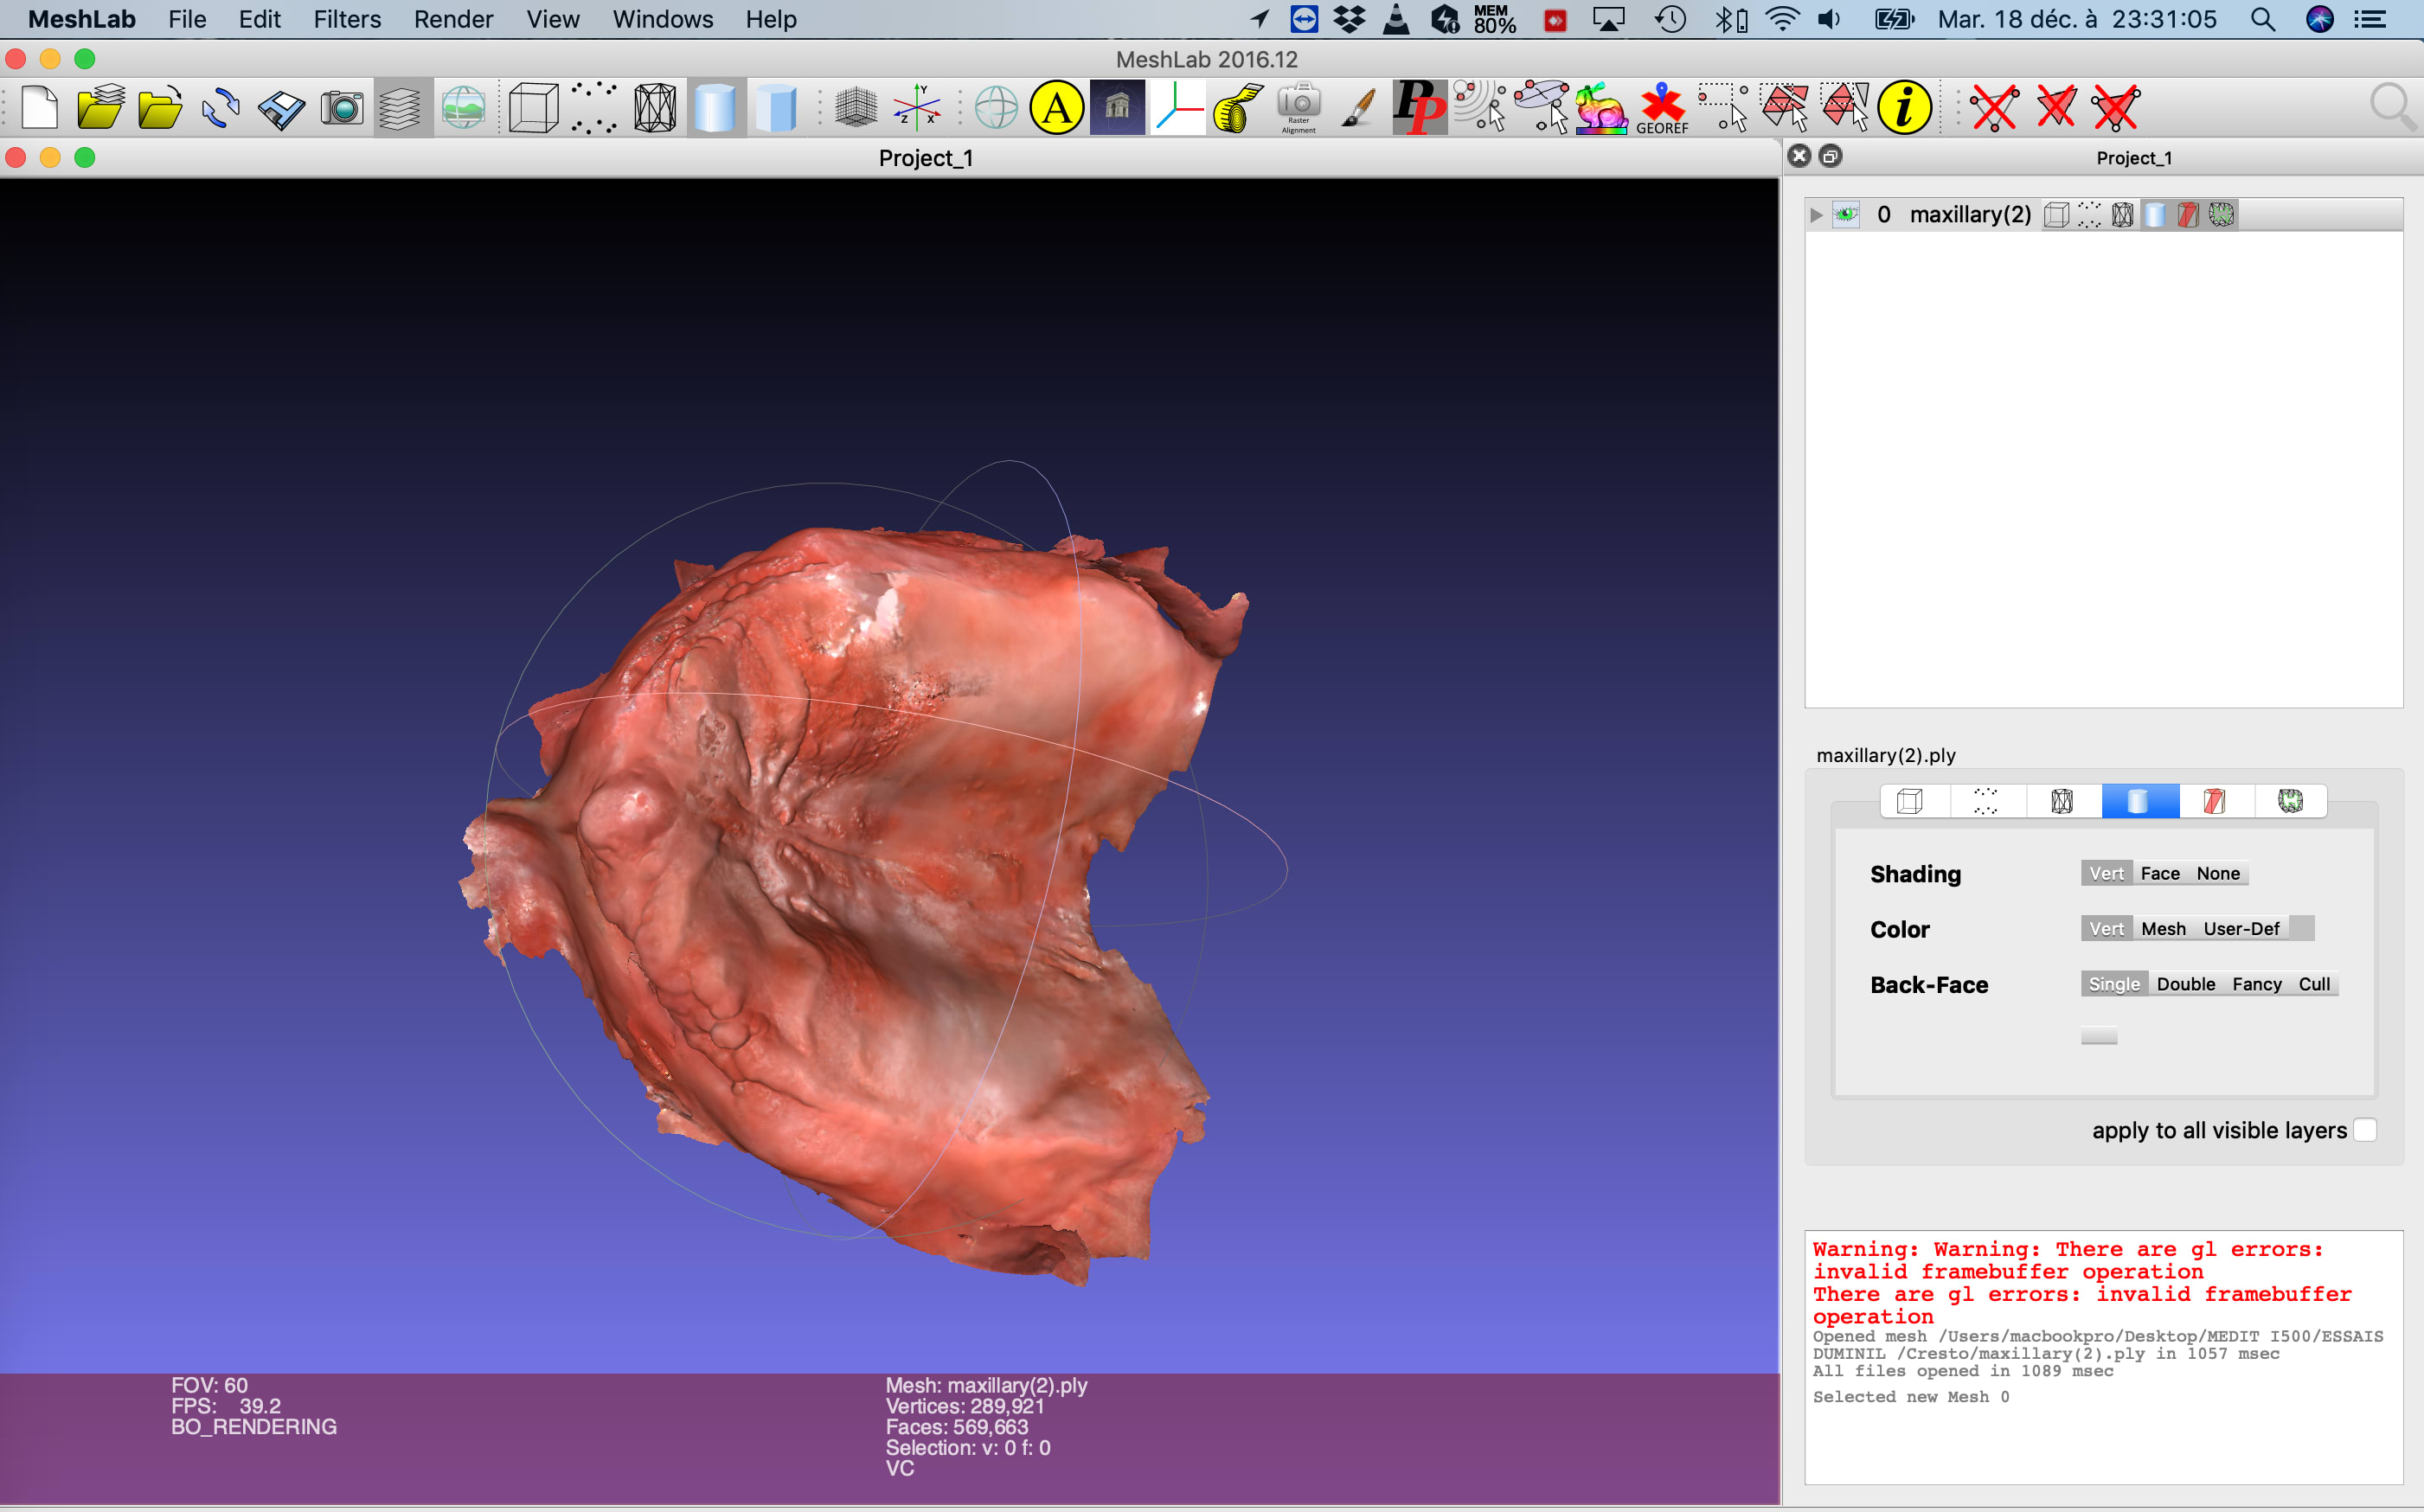The width and height of the screenshot is (2424, 1512).
Task: Click the yellow Info 'i' icon
Action: 1904,107
